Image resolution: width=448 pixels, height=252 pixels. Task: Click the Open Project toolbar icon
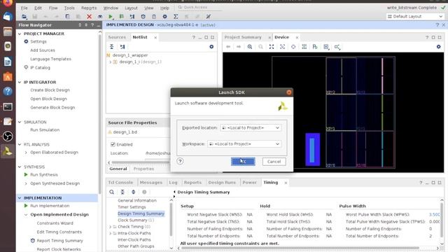[24, 17]
